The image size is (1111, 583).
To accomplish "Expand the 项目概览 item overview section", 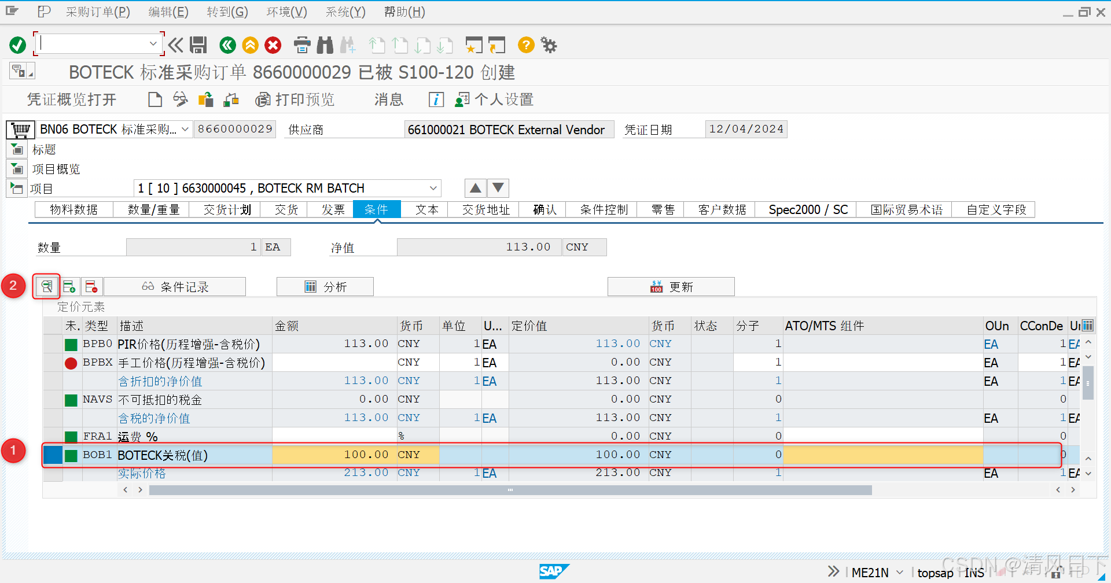I will click(17, 169).
